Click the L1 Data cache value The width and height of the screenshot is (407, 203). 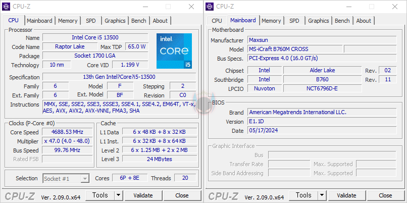click(x=160, y=132)
